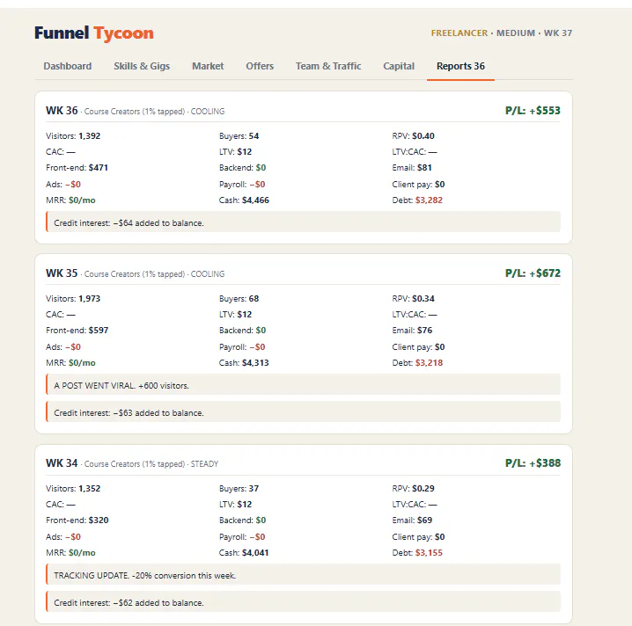Click A POST WENT VIRAL notice
632x626 pixels.
coord(303,384)
